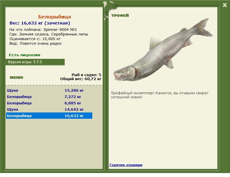Click the Белорыбица fish name title
230x177 pixels.
pos(55,17)
